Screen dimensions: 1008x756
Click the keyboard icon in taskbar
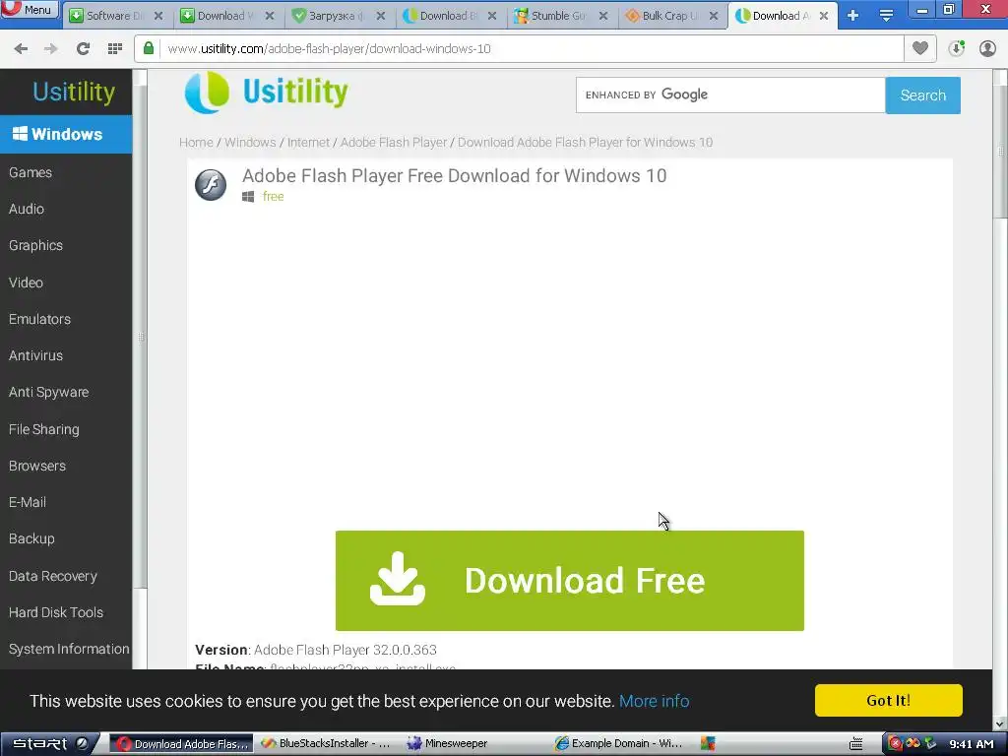coord(855,744)
